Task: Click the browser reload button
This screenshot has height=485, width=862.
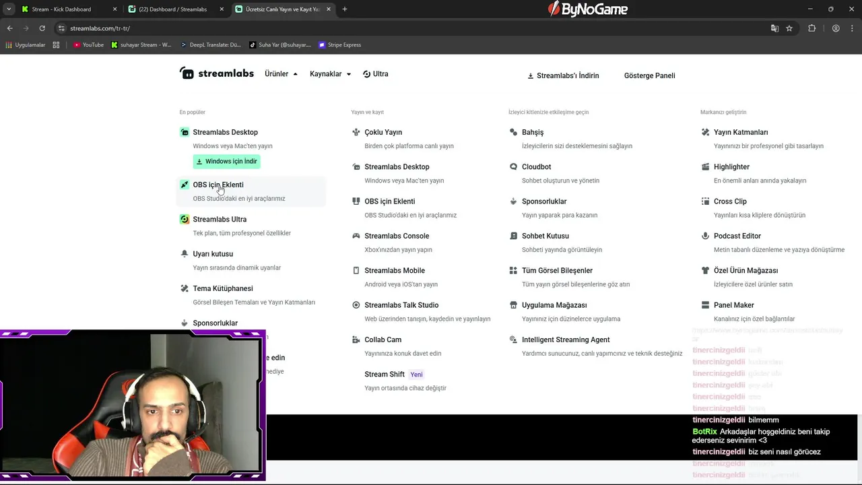Action: pyautogui.click(x=42, y=28)
